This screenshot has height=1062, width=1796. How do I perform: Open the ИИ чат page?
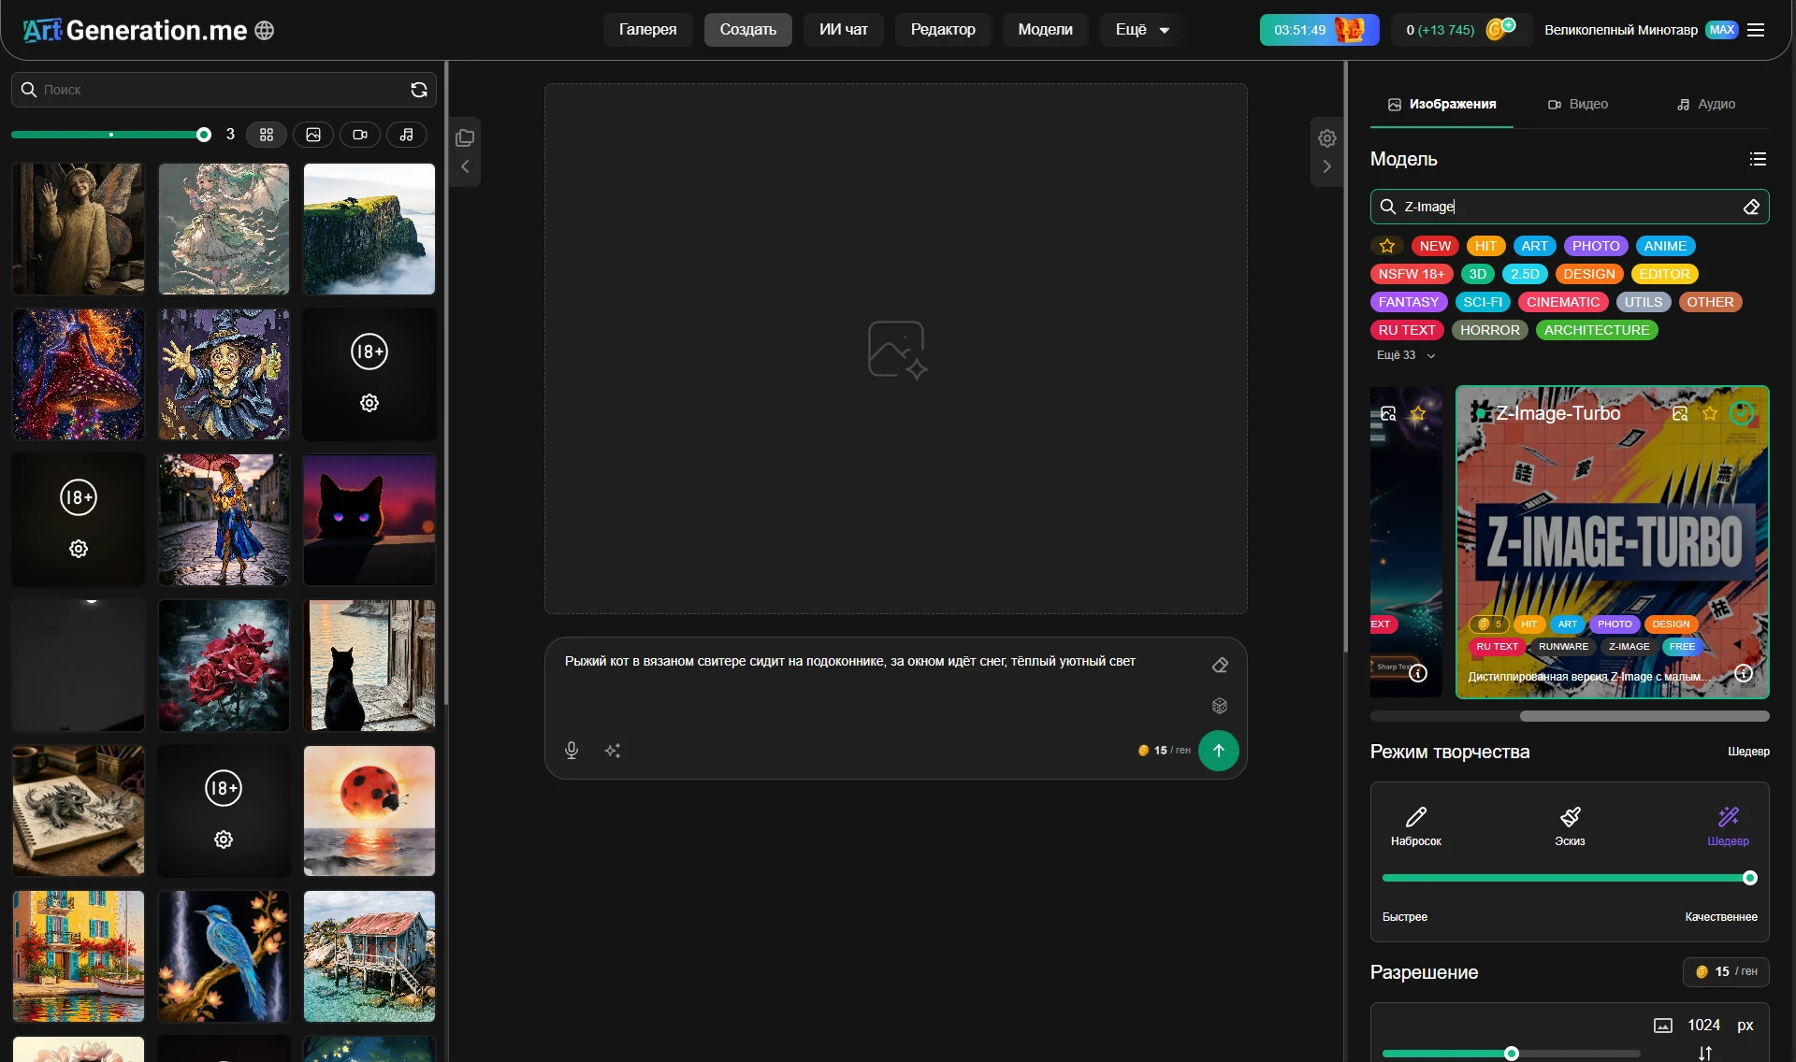click(x=844, y=30)
